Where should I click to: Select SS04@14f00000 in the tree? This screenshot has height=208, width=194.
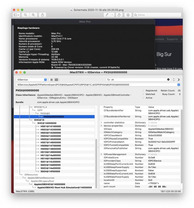click(50, 171)
